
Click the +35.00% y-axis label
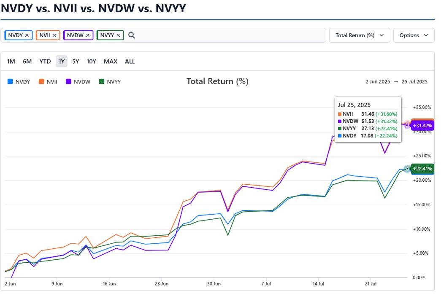pos(422,108)
